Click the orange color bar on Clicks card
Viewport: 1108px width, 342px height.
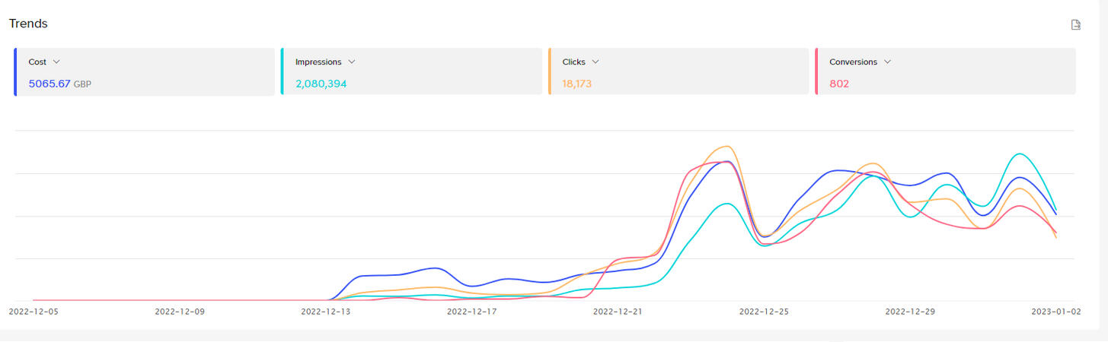coord(550,71)
